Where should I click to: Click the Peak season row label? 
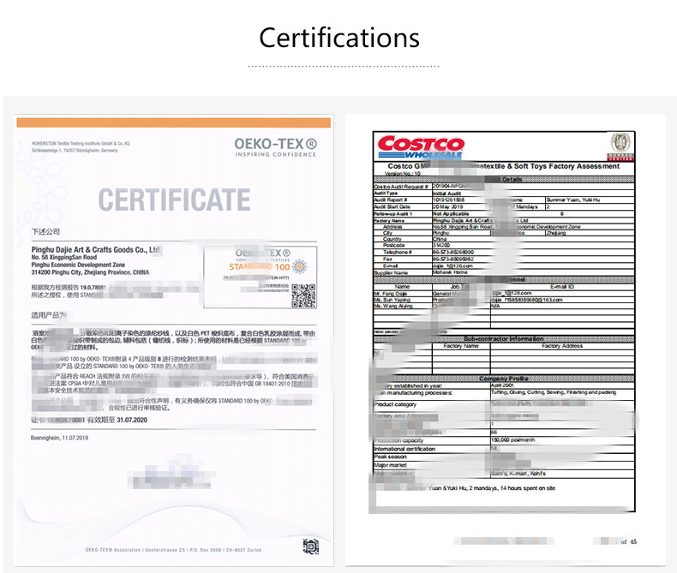[390, 457]
